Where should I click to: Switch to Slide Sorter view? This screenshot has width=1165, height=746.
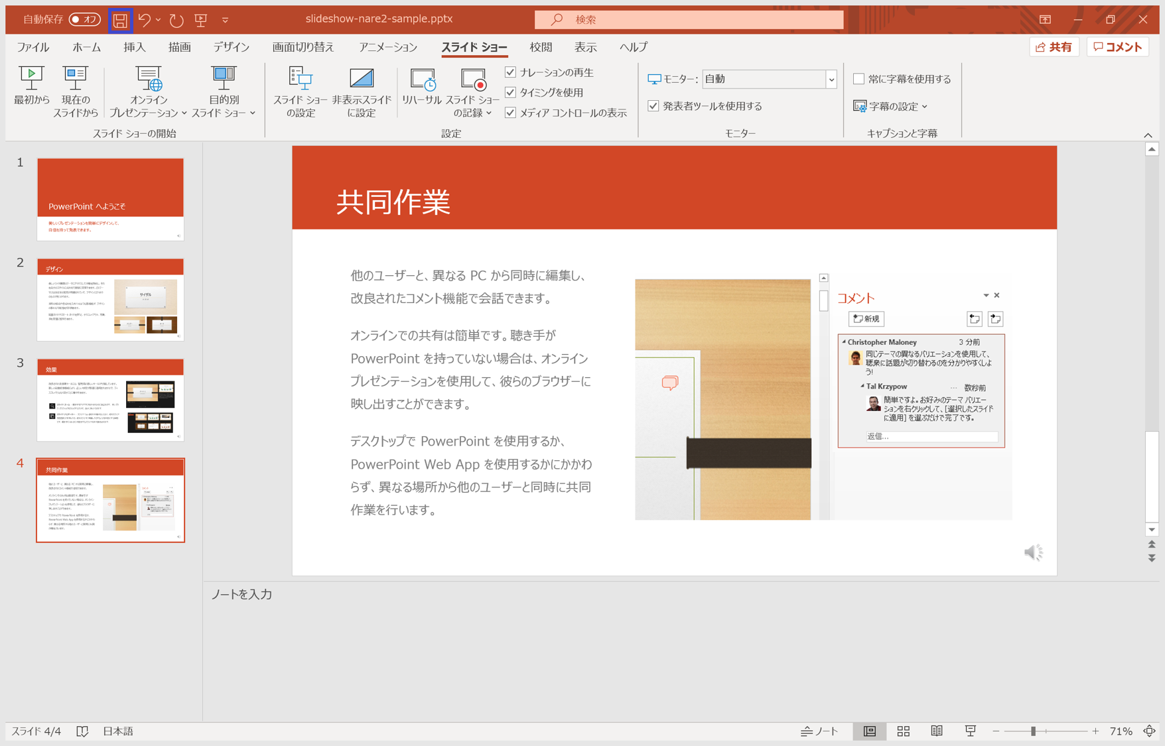point(903,731)
